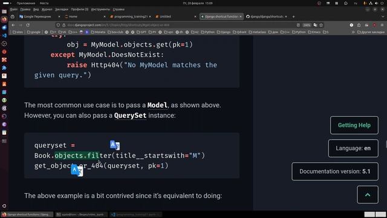Open Files from the Ubuntu dock
387x218 pixels.
(x=4, y=12)
